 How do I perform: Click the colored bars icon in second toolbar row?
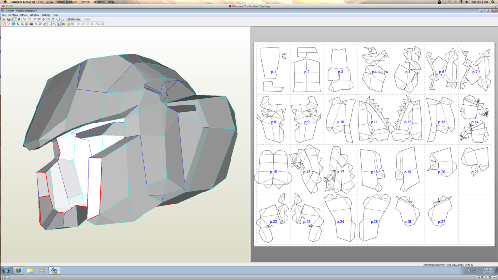coord(64,24)
